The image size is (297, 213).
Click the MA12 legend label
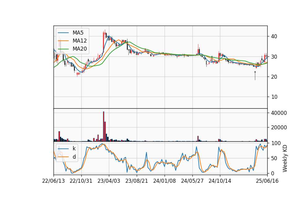pos(80,41)
